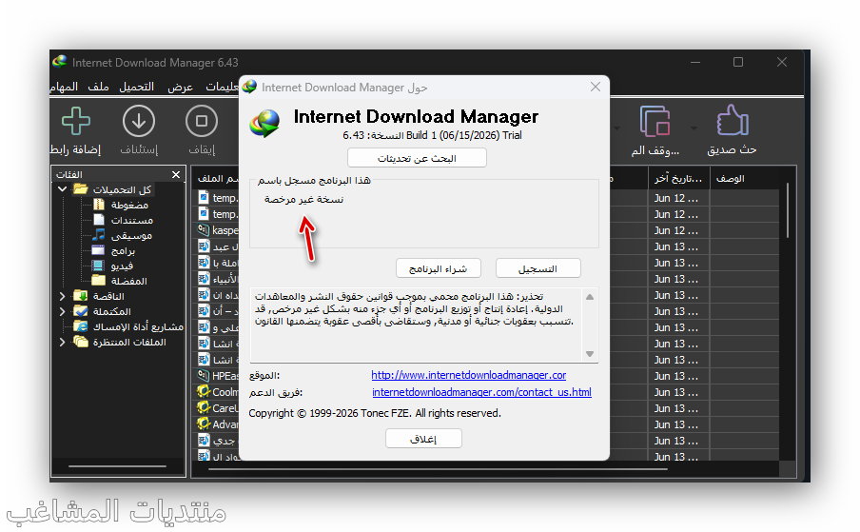
Task: Select the Coolm file row
Action: (x=218, y=391)
